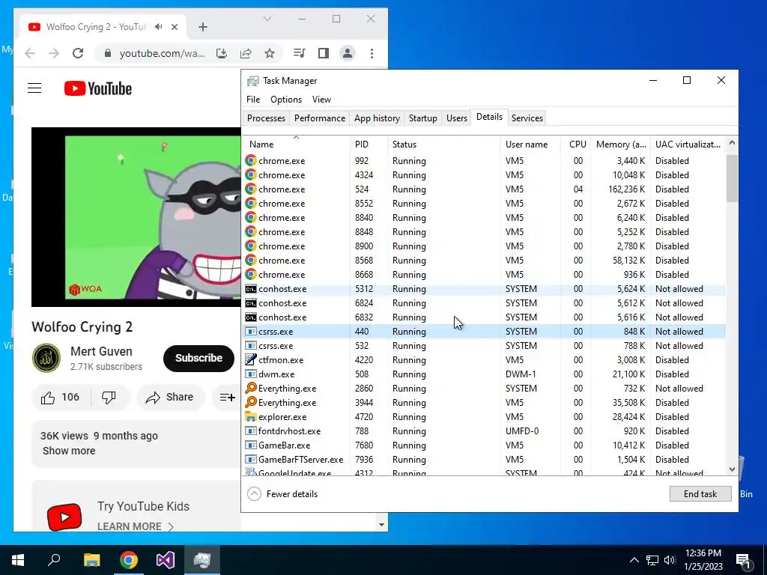Click the Wolfoo video player
This screenshot has width=767, height=575.
(x=136, y=217)
